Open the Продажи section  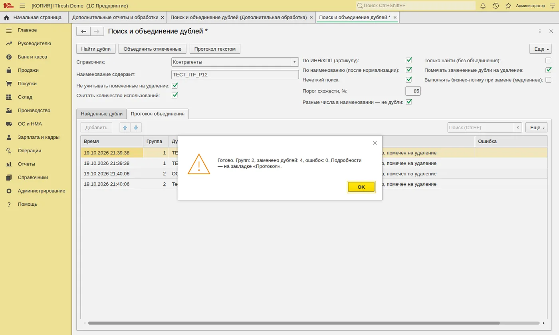coord(28,70)
